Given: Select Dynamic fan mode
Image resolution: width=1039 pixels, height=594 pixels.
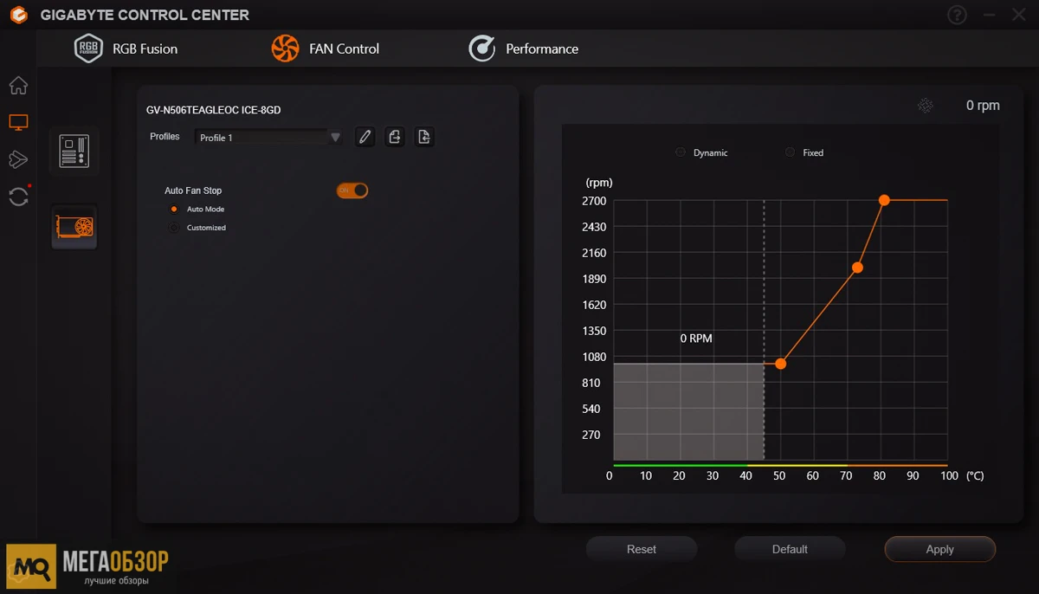Looking at the screenshot, I should tap(681, 152).
